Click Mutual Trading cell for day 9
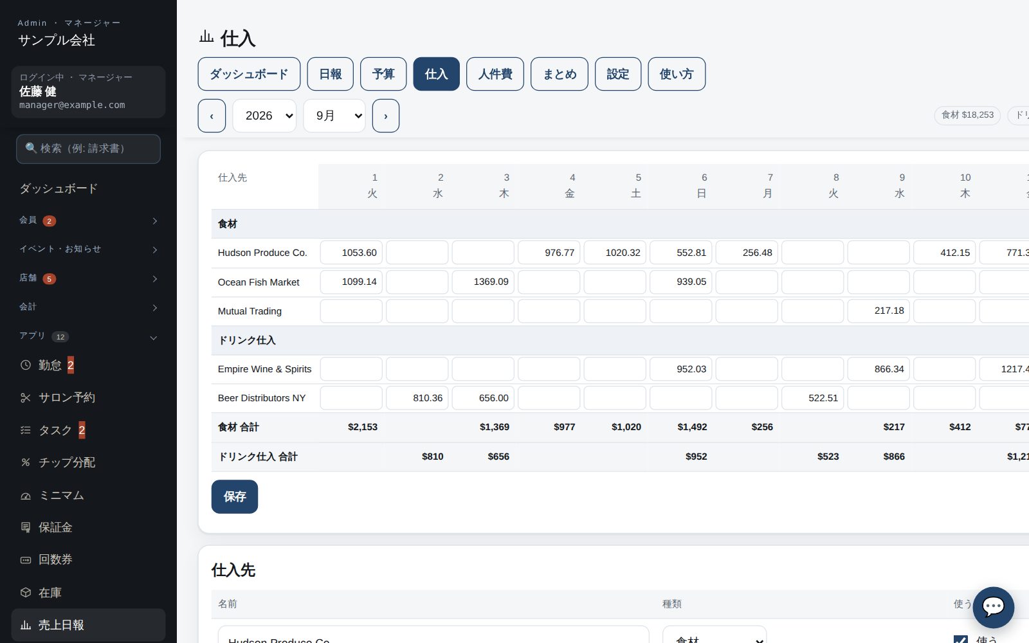The height and width of the screenshot is (643, 1029). (879, 311)
